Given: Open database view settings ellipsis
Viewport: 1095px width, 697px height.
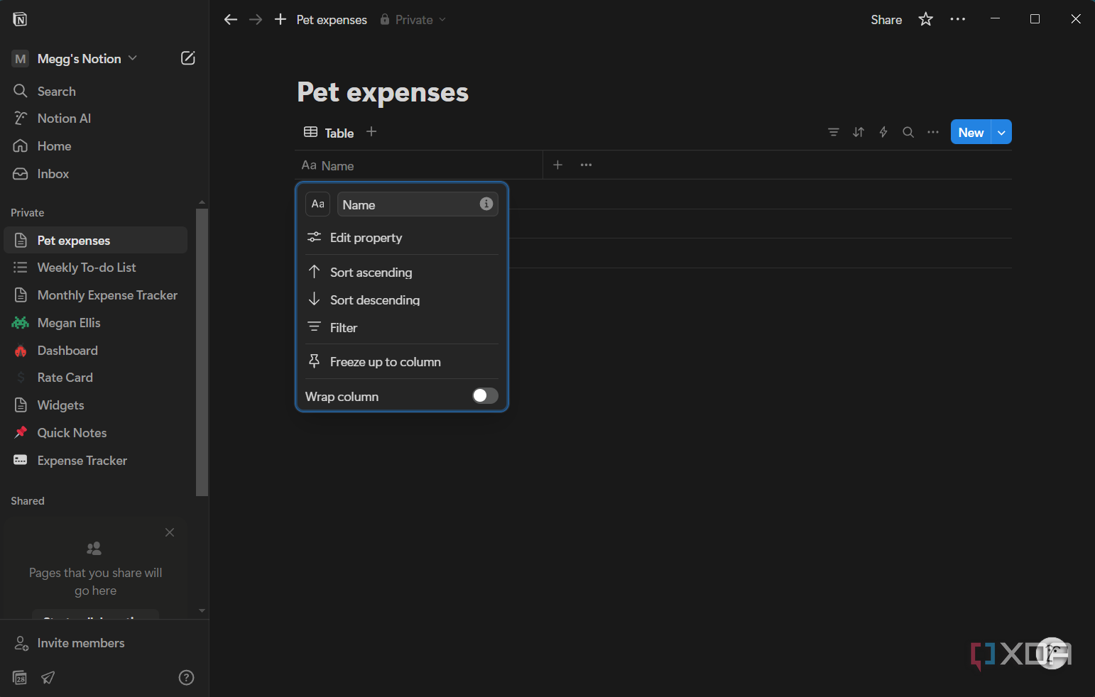Looking at the screenshot, I should tap(933, 132).
